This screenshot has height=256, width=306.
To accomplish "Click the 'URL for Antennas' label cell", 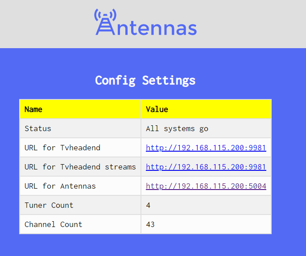I will (80, 186).
